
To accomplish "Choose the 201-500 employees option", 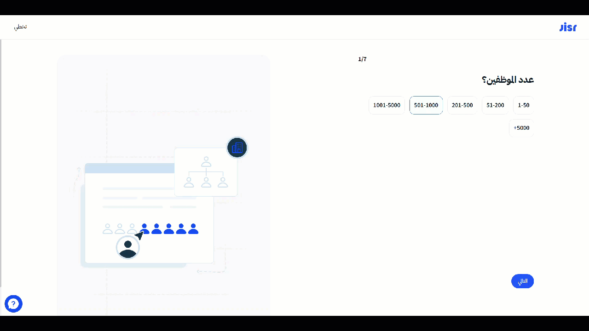I will (x=462, y=105).
